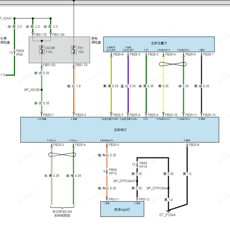Click connector label FB26-5

(x=191, y=54)
